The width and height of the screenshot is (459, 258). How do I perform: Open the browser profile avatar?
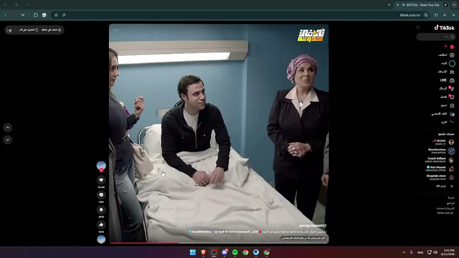point(14,15)
